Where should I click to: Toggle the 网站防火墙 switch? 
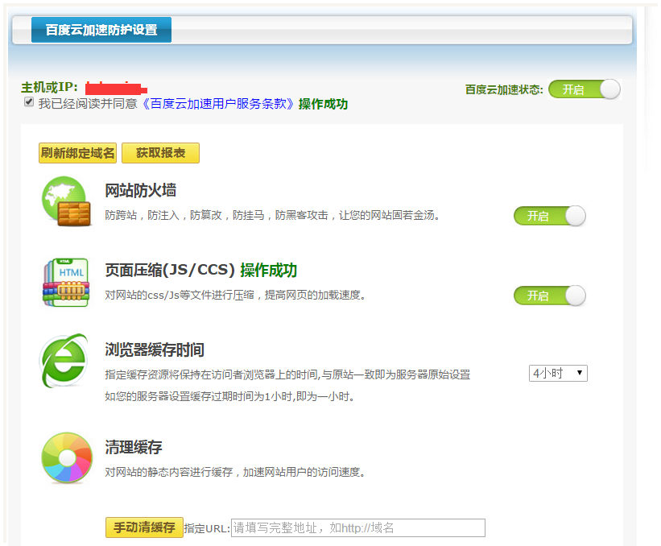point(550,216)
